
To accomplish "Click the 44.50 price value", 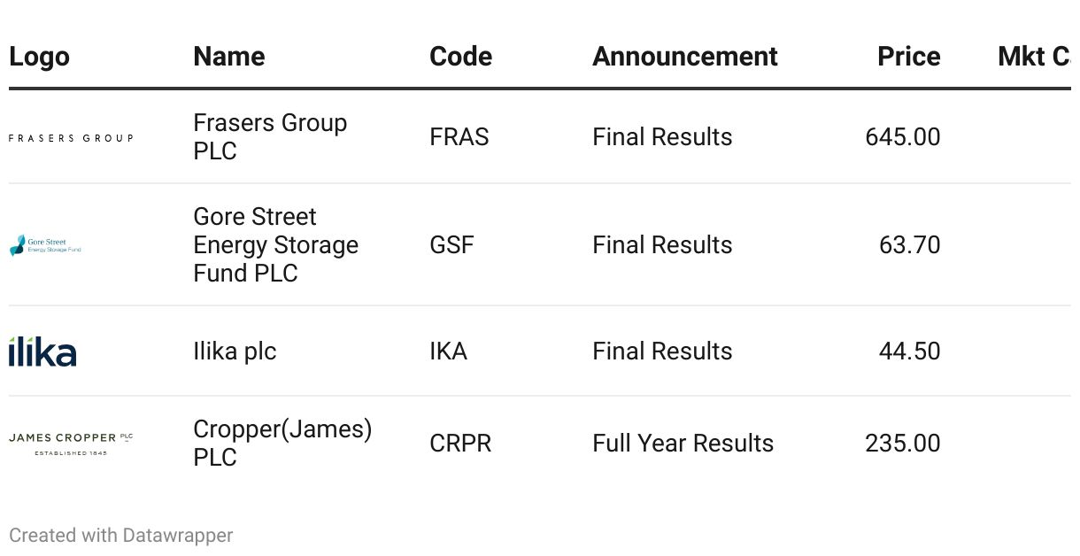I will point(910,351).
